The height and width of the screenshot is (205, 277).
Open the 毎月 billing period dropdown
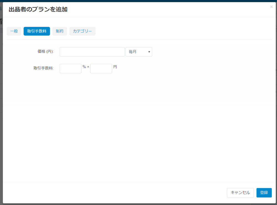139,52
